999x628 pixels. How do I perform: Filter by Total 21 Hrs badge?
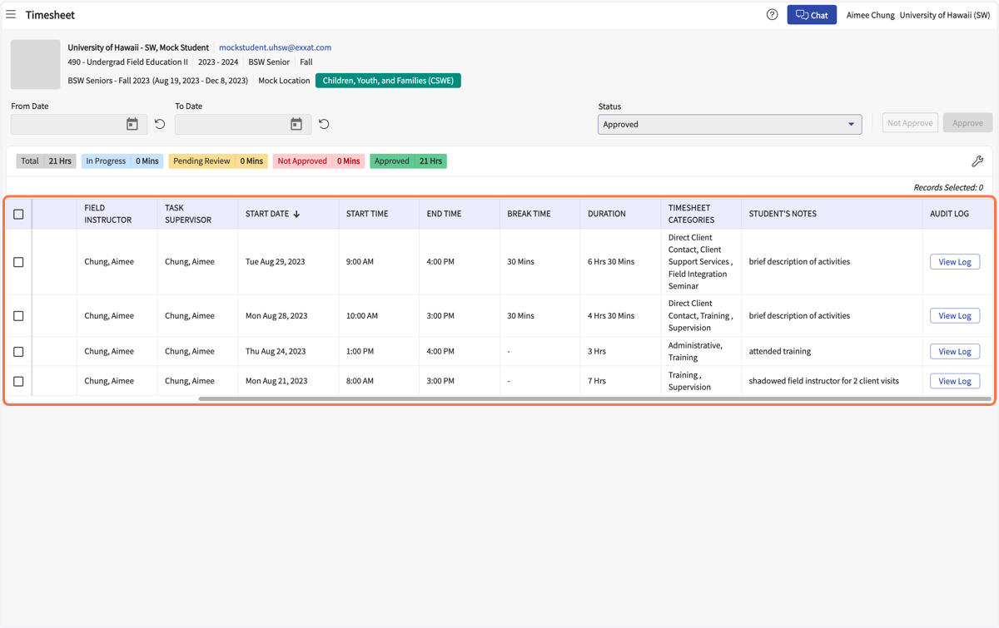click(47, 161)
